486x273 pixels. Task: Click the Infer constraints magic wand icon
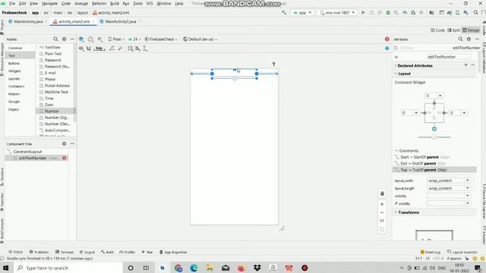[120, 49]
